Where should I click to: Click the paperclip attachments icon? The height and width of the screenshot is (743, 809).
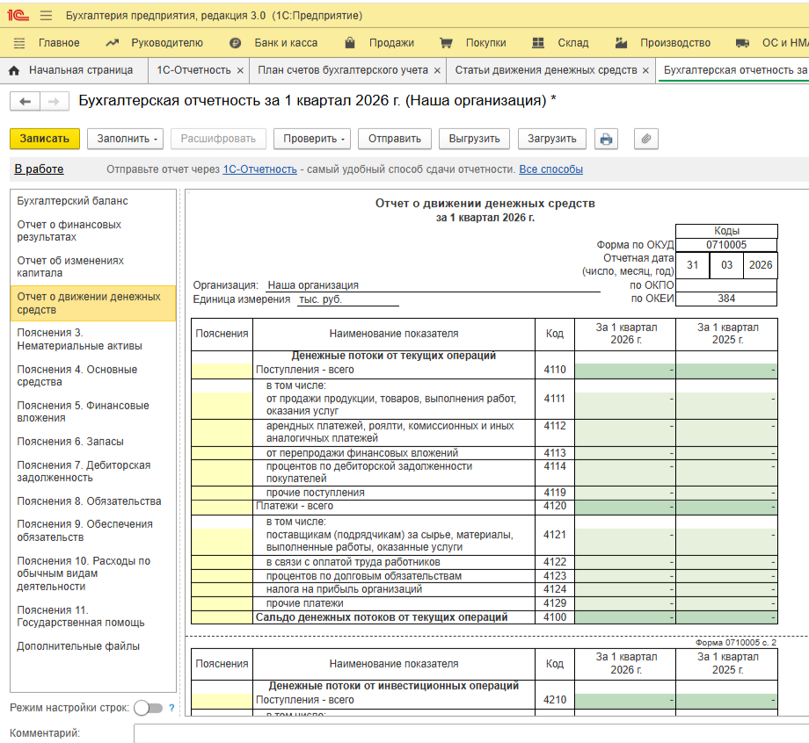[645, 139]
